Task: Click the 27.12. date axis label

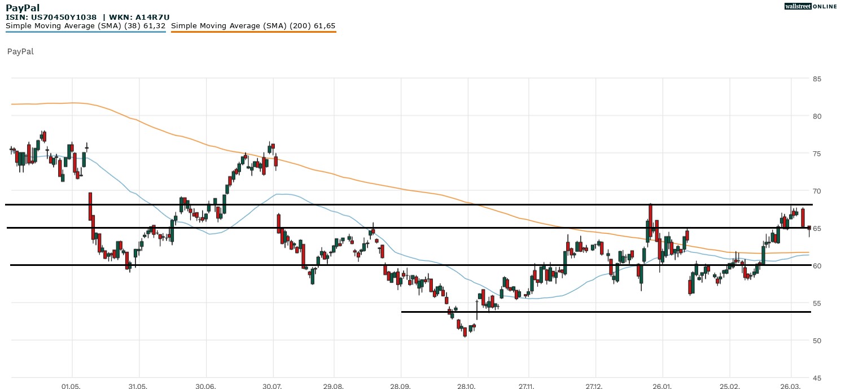Action: [x=595, y=387]
